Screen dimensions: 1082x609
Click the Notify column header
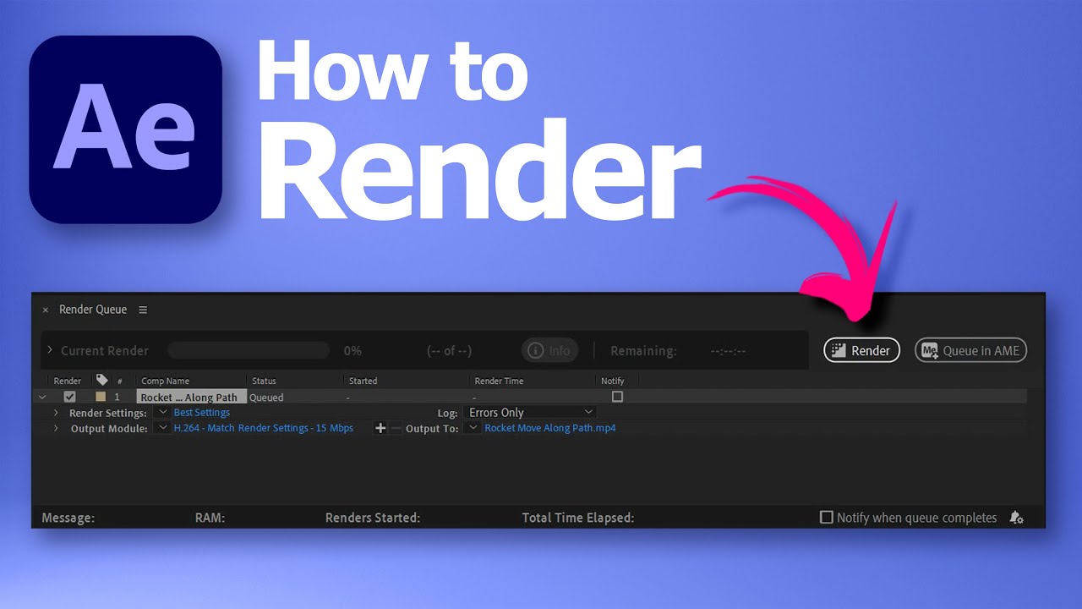(612, 381)
